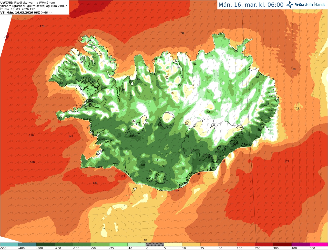Screen dimensions: 328x250
Task: Pick the red-orange 100 to 200 swatch
Action: coord(246,244)
